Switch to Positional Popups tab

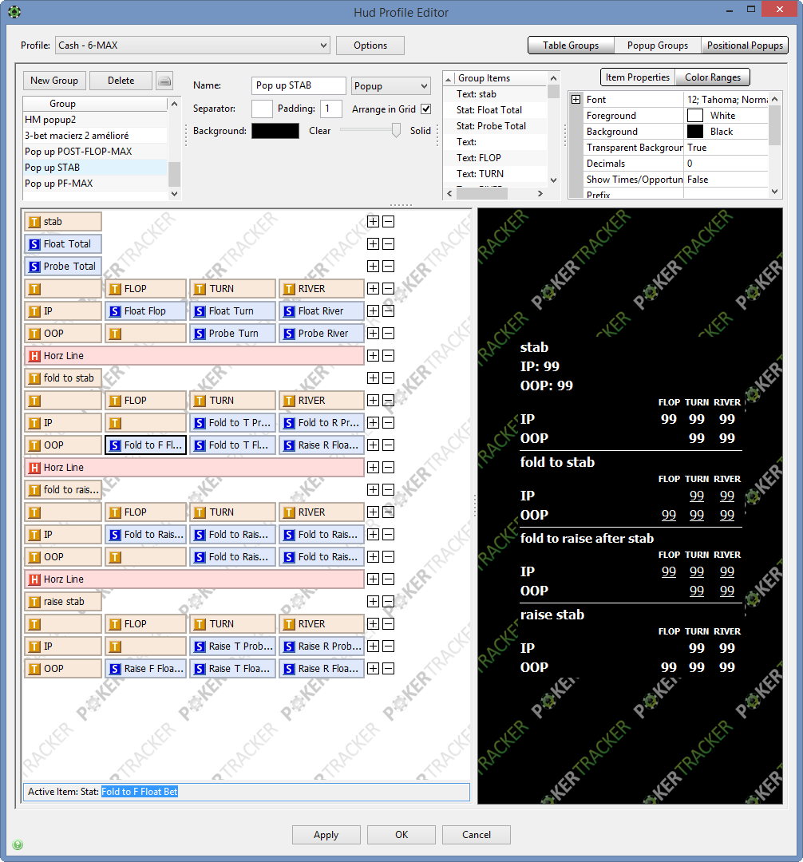[745, 45]
